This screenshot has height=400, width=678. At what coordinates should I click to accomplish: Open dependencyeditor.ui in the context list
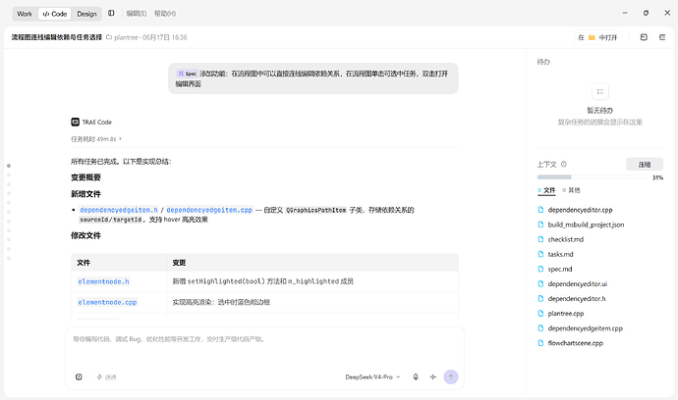pos(577,283)
